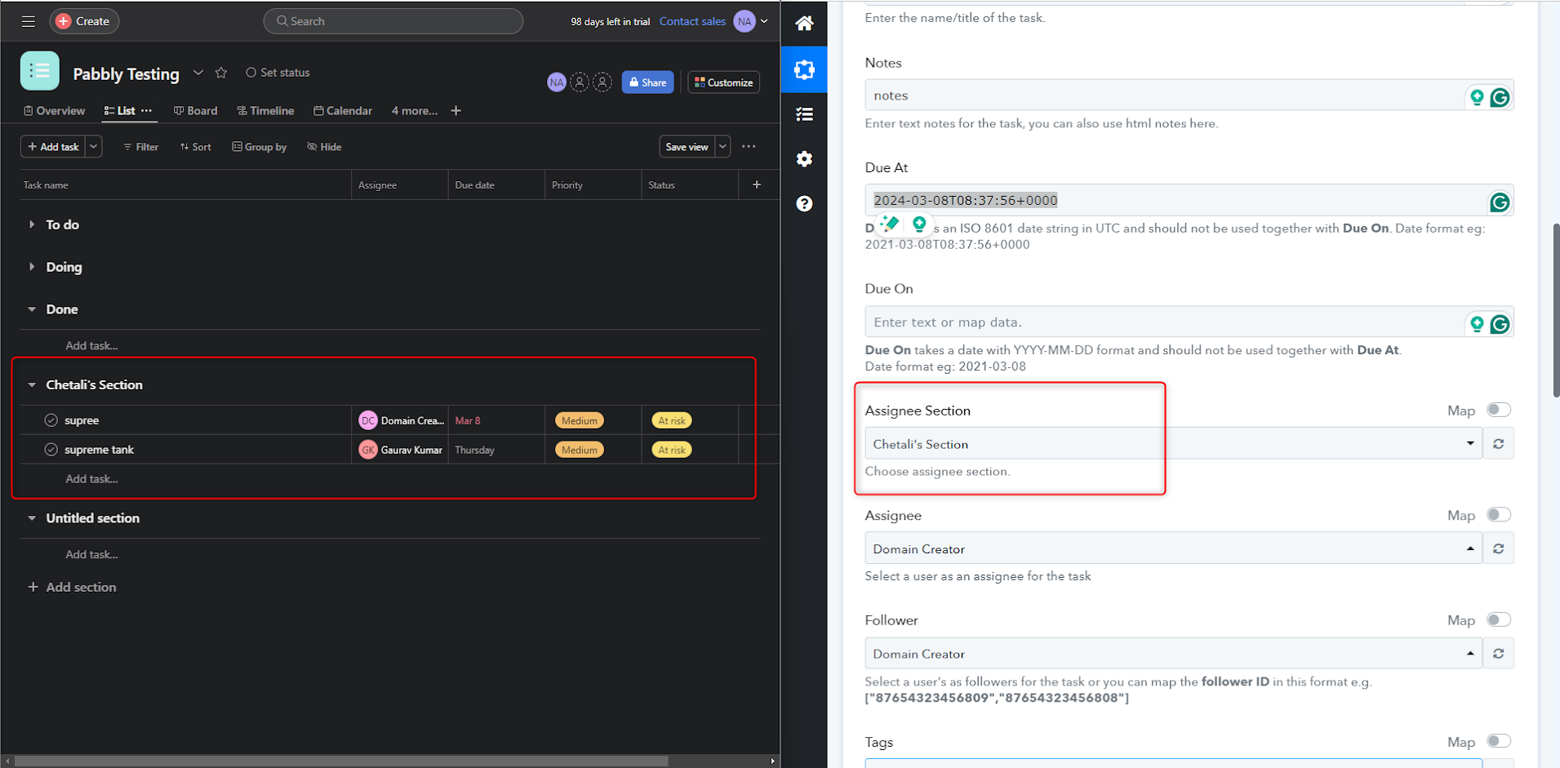
Task: Switch to the Calendar tab
Action: (x=343, y=111)
